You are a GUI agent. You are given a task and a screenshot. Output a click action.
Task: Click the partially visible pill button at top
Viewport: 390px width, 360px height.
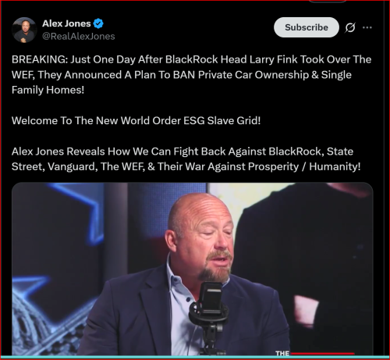(x=328, y=1)
